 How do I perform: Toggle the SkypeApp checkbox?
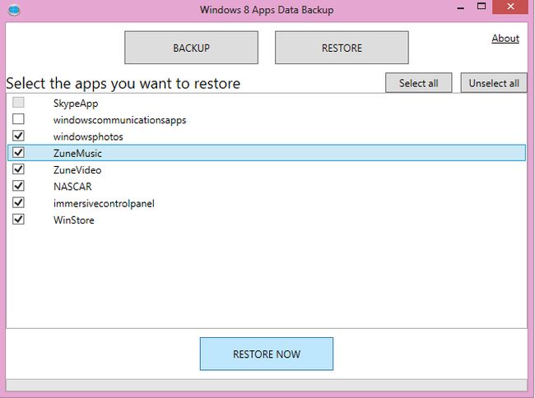point(18,102)
